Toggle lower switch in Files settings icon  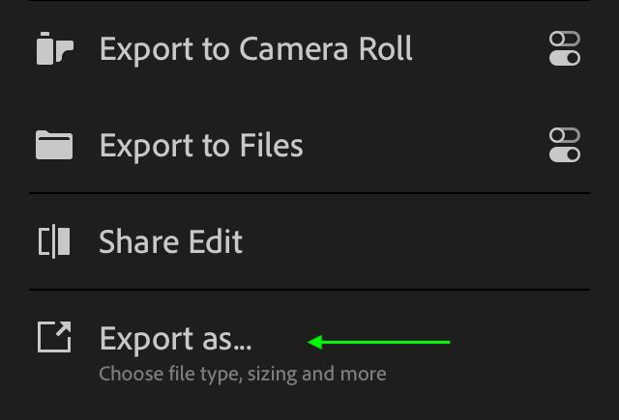coord(565,154)
